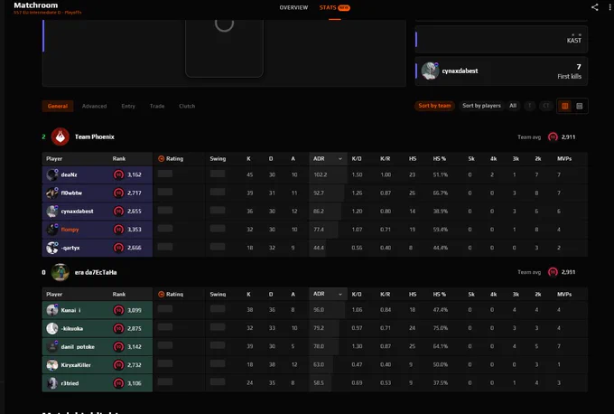
Task: Click flompy's player avatar
Action: pyautogui.click(x=52, y=230)
